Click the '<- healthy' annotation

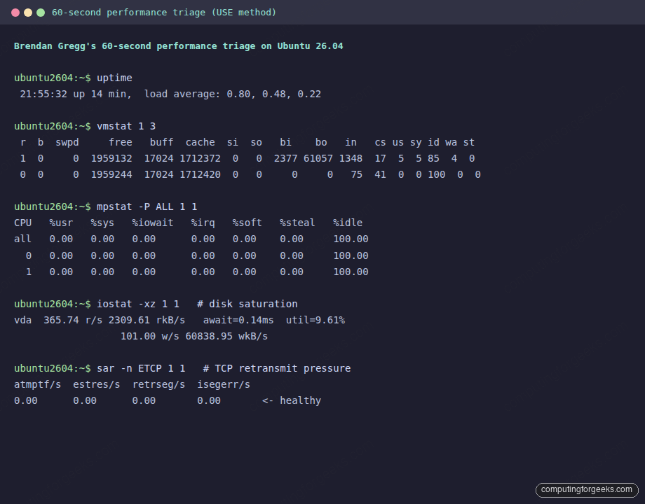[292, 400]
